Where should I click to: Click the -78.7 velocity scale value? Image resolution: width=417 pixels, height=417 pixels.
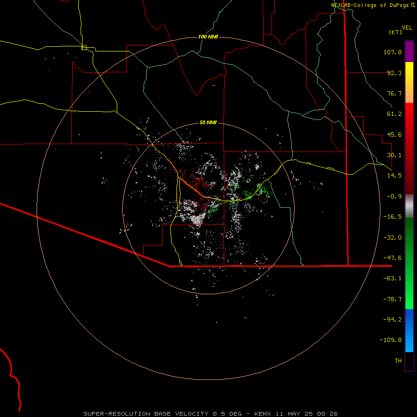(392, 299)
